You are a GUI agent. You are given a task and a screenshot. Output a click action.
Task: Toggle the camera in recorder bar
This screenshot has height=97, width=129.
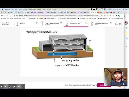point(19,86)
